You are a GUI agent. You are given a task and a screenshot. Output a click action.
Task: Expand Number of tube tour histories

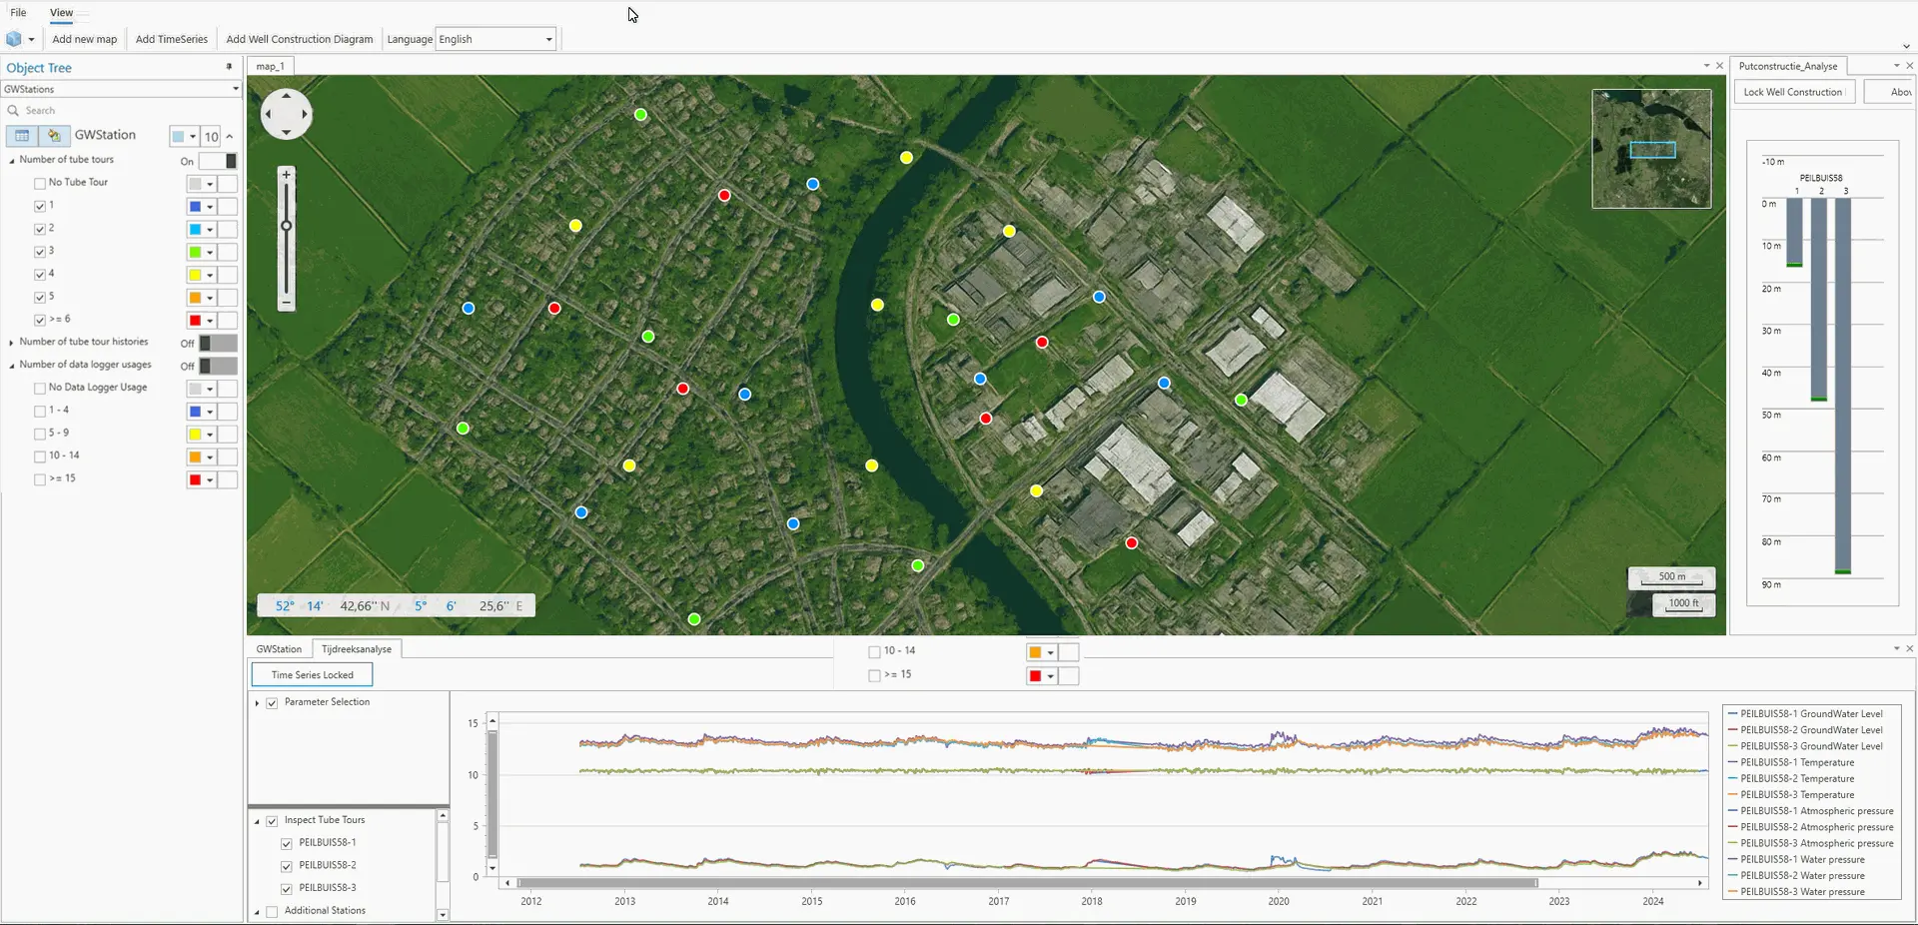pos(12,343)
